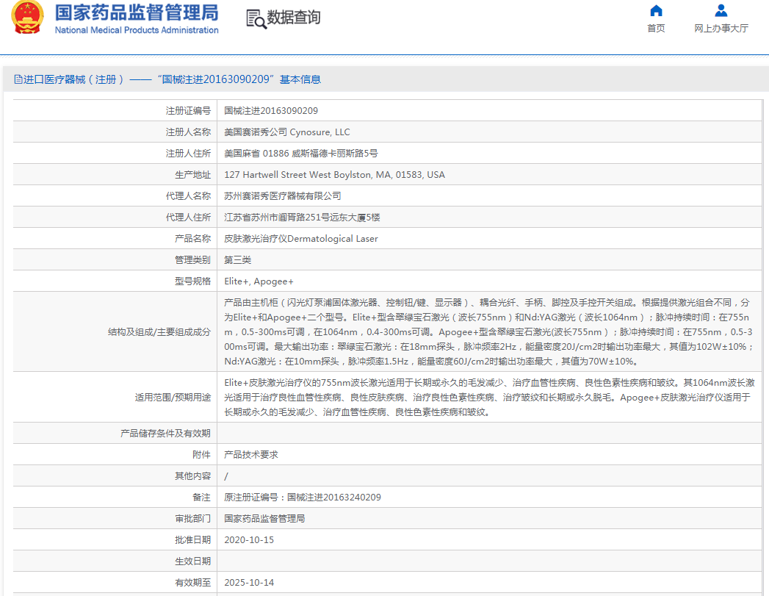Viewport: 769px width, 596px height.
Task: Click the 其他内容 row label
Action: coord(192,475)
